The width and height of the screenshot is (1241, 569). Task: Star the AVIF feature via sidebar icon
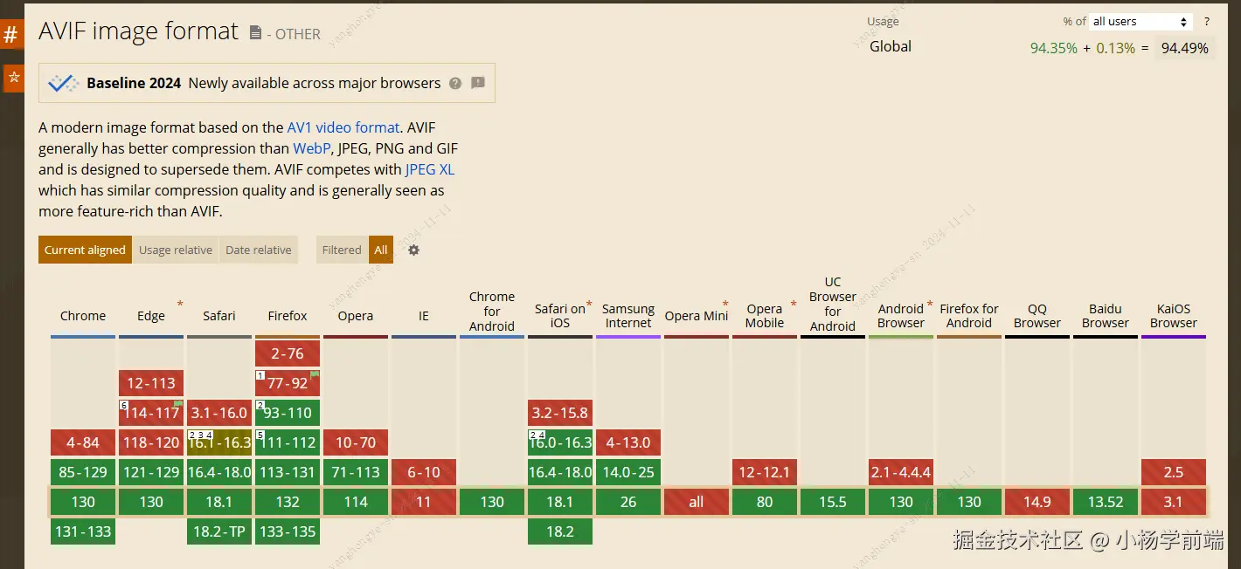click(13, 78)
